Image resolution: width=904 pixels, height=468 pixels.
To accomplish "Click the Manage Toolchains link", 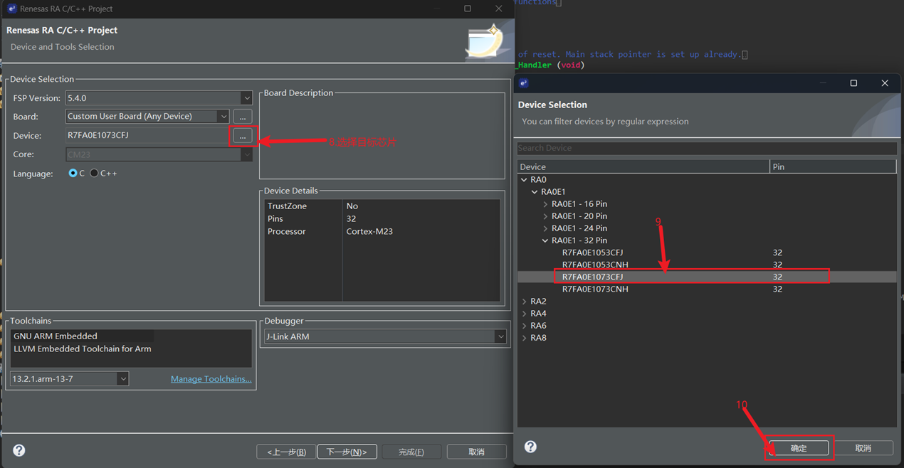I will 211,379.
